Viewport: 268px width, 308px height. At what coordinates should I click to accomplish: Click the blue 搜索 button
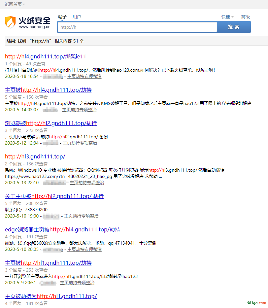(234, 27)
